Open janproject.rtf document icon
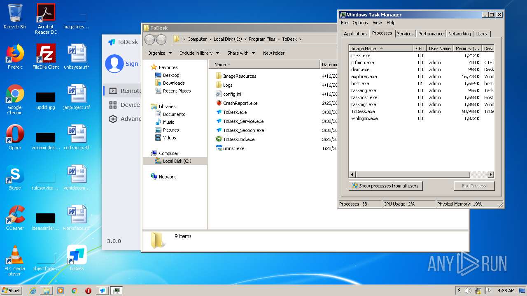The image size is (527, 296). tap(77, 97)
